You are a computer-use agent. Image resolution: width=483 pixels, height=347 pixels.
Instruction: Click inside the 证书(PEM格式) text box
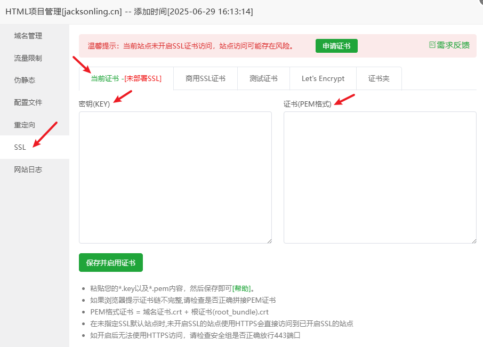[x=380, y=177]
